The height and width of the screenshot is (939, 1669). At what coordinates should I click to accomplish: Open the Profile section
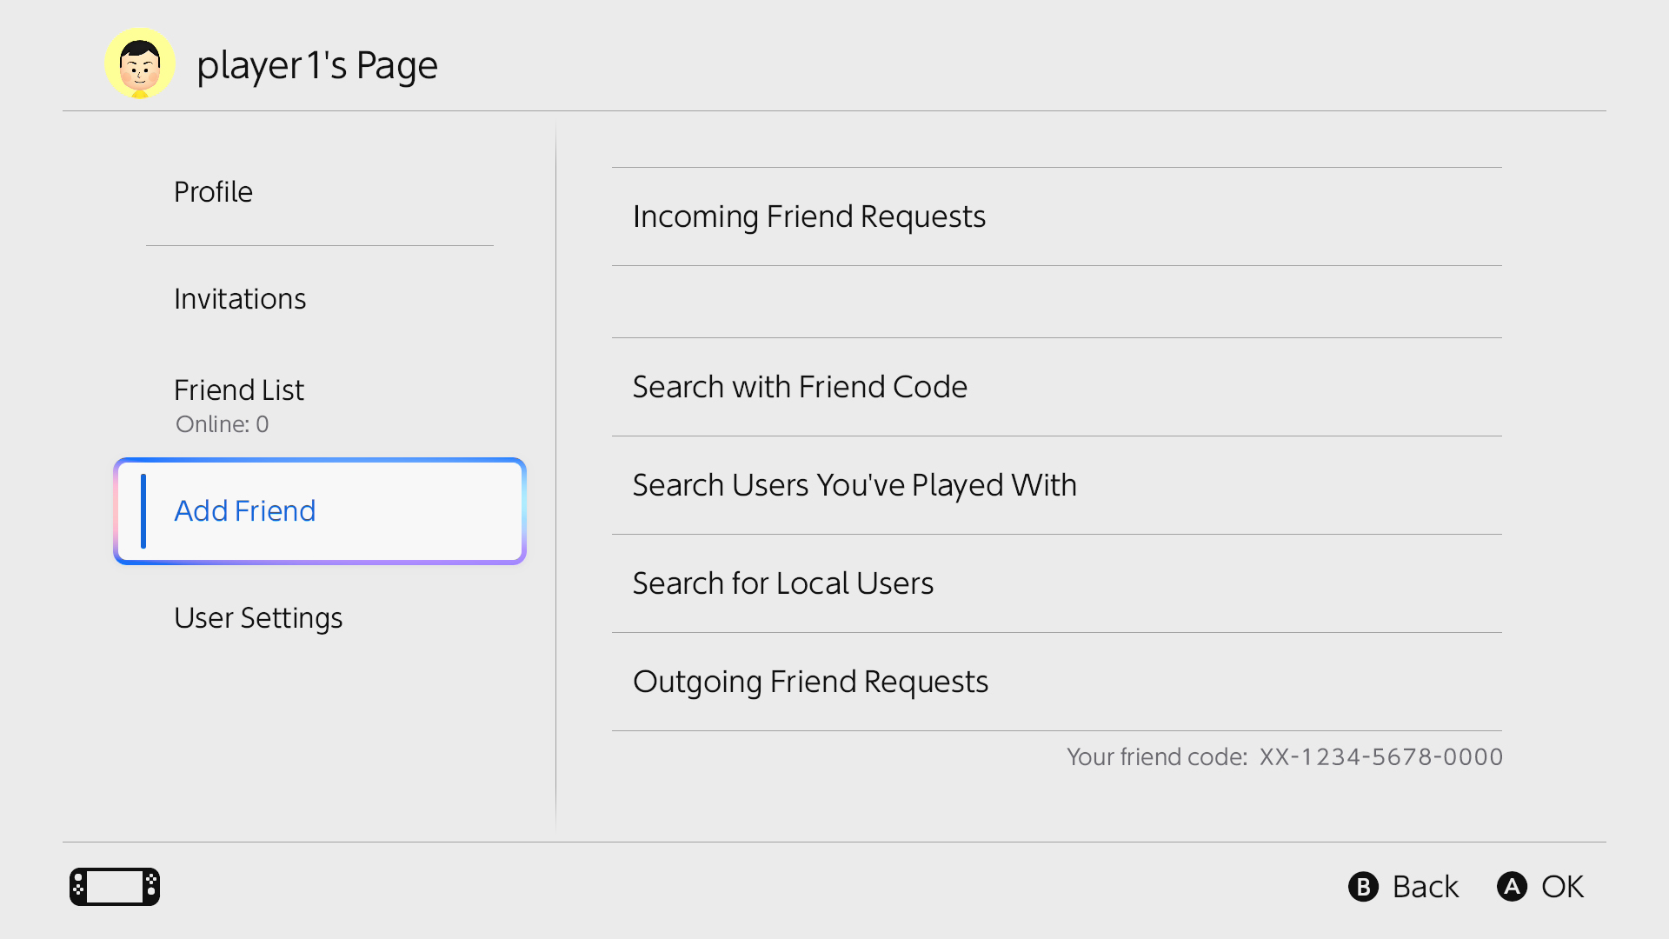point(320,192)
